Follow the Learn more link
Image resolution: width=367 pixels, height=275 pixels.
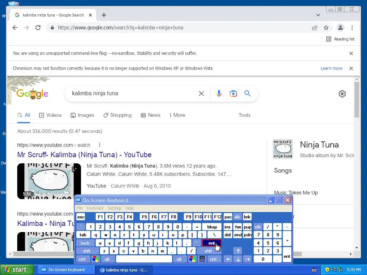click(332, 68)
